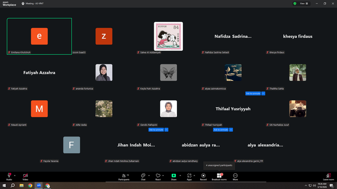
Task: Click Alifa Vadia's flower avatar
Action: (x=104, y=109)
